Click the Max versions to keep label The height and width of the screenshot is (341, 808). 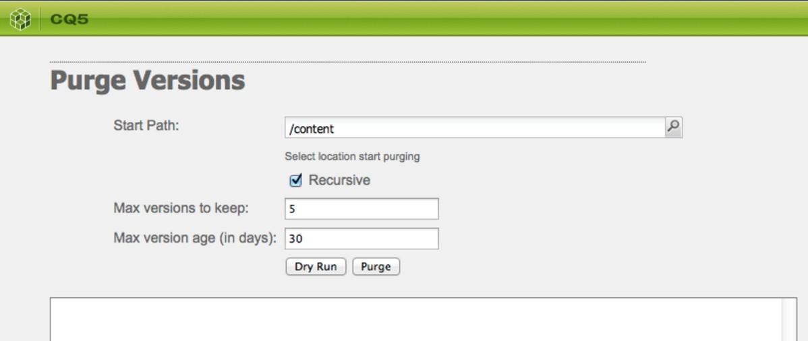(181, 208)
